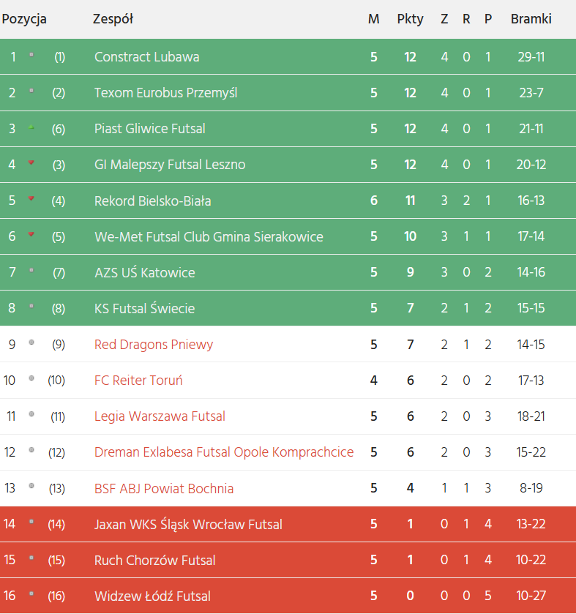The width and height of the screenshot is (576, 614).
Task: Click the Zespół column header
Action: (113, 19)
